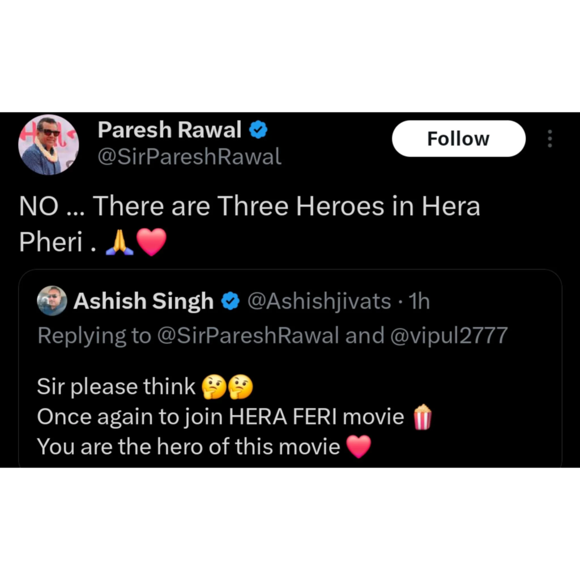Image resolution: width=580 pixels, height=580 pixels.
Task: Click the popcorn emoji after movie
Action: [x=423, y=417]
